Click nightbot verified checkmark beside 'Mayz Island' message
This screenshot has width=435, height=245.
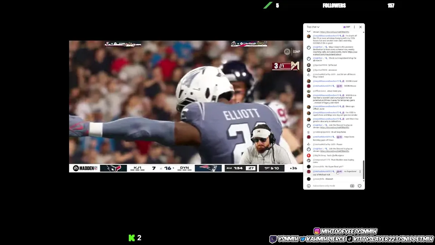click(x=324, y=47)
